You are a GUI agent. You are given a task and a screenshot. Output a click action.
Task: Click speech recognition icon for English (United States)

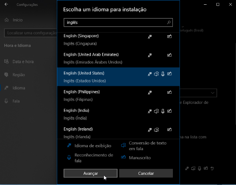(163, 74)
